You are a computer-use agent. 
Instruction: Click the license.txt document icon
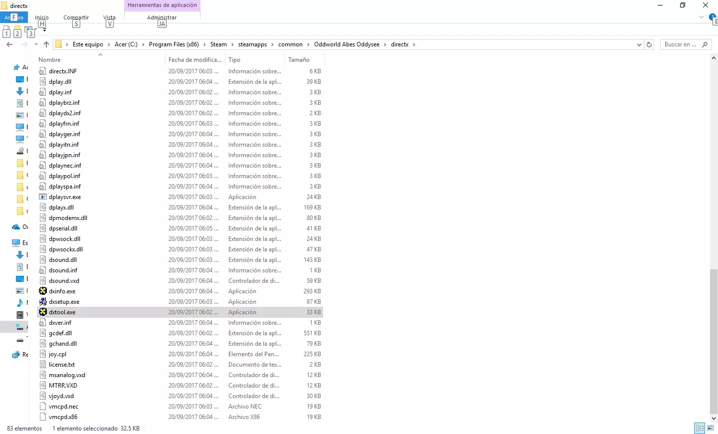[43, 365]
